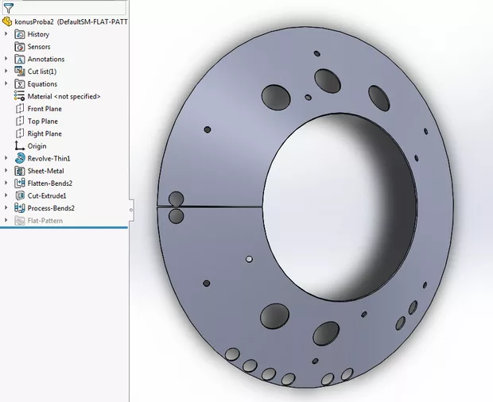The image size is (493, 402).
Task: Expand the Equations folder
Action: coord(6,83)
